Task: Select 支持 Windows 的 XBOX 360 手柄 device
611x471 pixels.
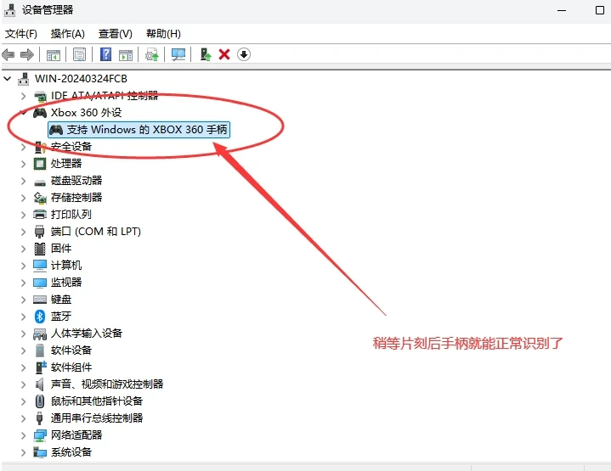Action: 139,130
